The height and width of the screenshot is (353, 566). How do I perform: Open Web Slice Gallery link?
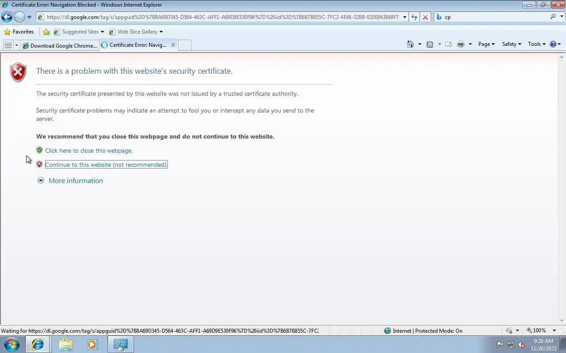click(136, 32)
